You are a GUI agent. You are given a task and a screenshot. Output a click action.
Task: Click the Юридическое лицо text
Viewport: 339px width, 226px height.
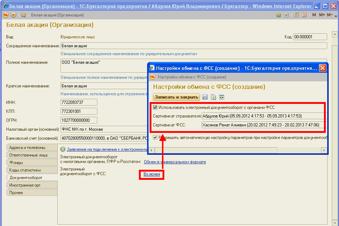78,37
